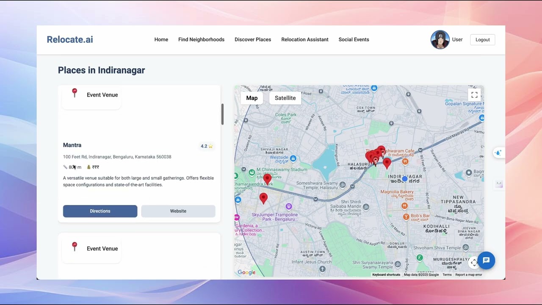Click the ruler distance icon on Mantra card
This screenshot has width=542, height=305.
65,167
